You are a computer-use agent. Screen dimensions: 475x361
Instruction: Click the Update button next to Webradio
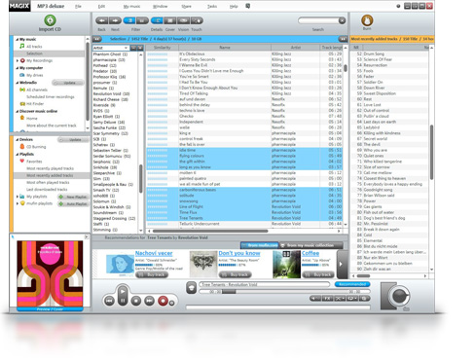click(68, 83)
